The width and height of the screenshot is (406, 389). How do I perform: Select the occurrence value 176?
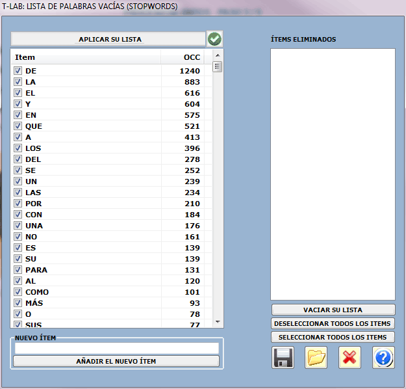(x=192, y=226)
